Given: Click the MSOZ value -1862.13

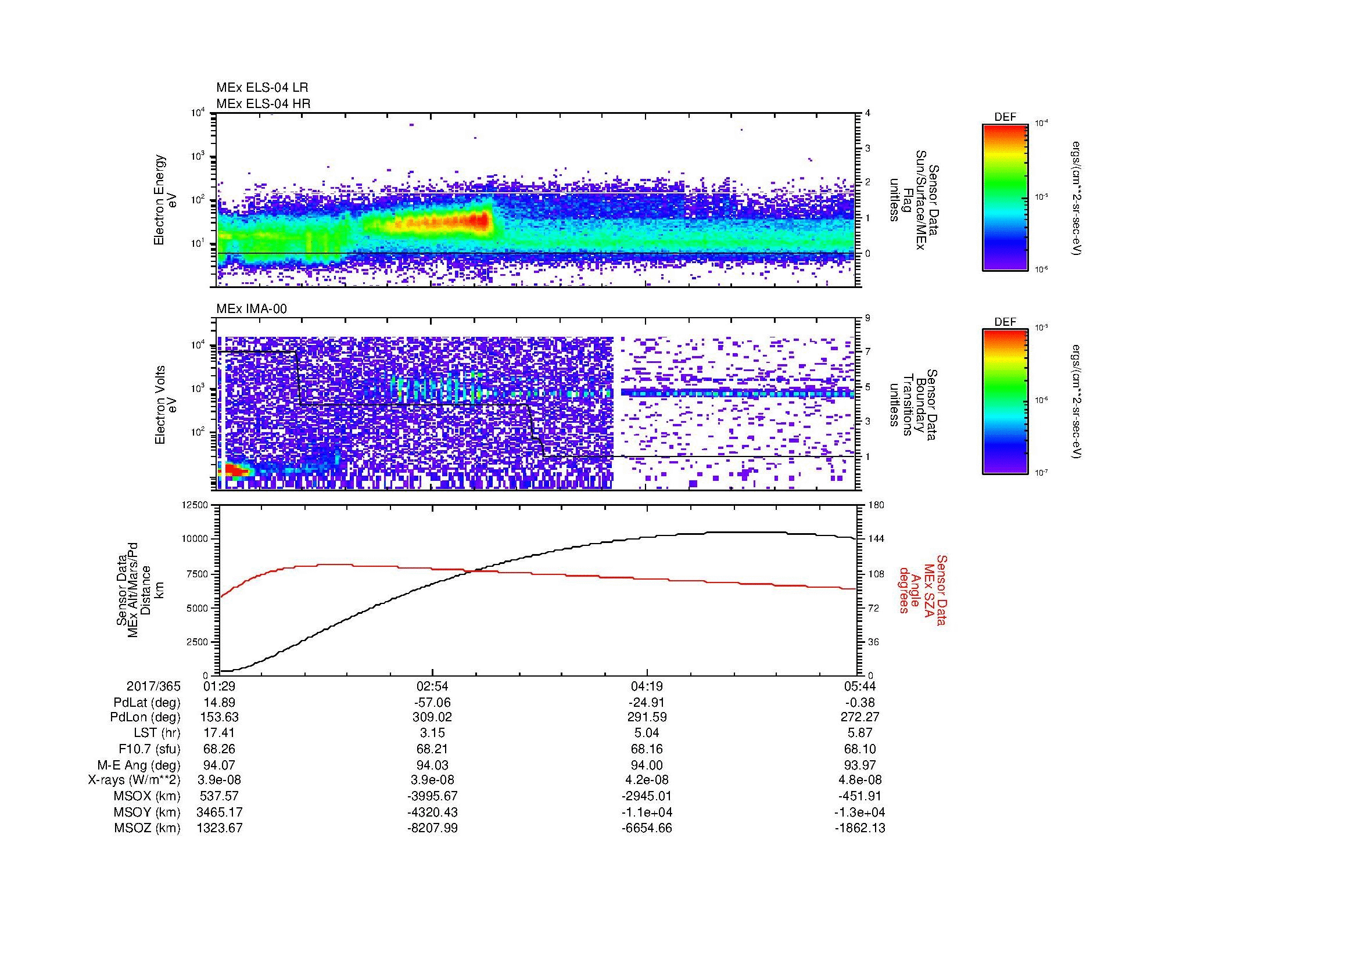Looking at the screenshot, I should [x=860, y=828].
